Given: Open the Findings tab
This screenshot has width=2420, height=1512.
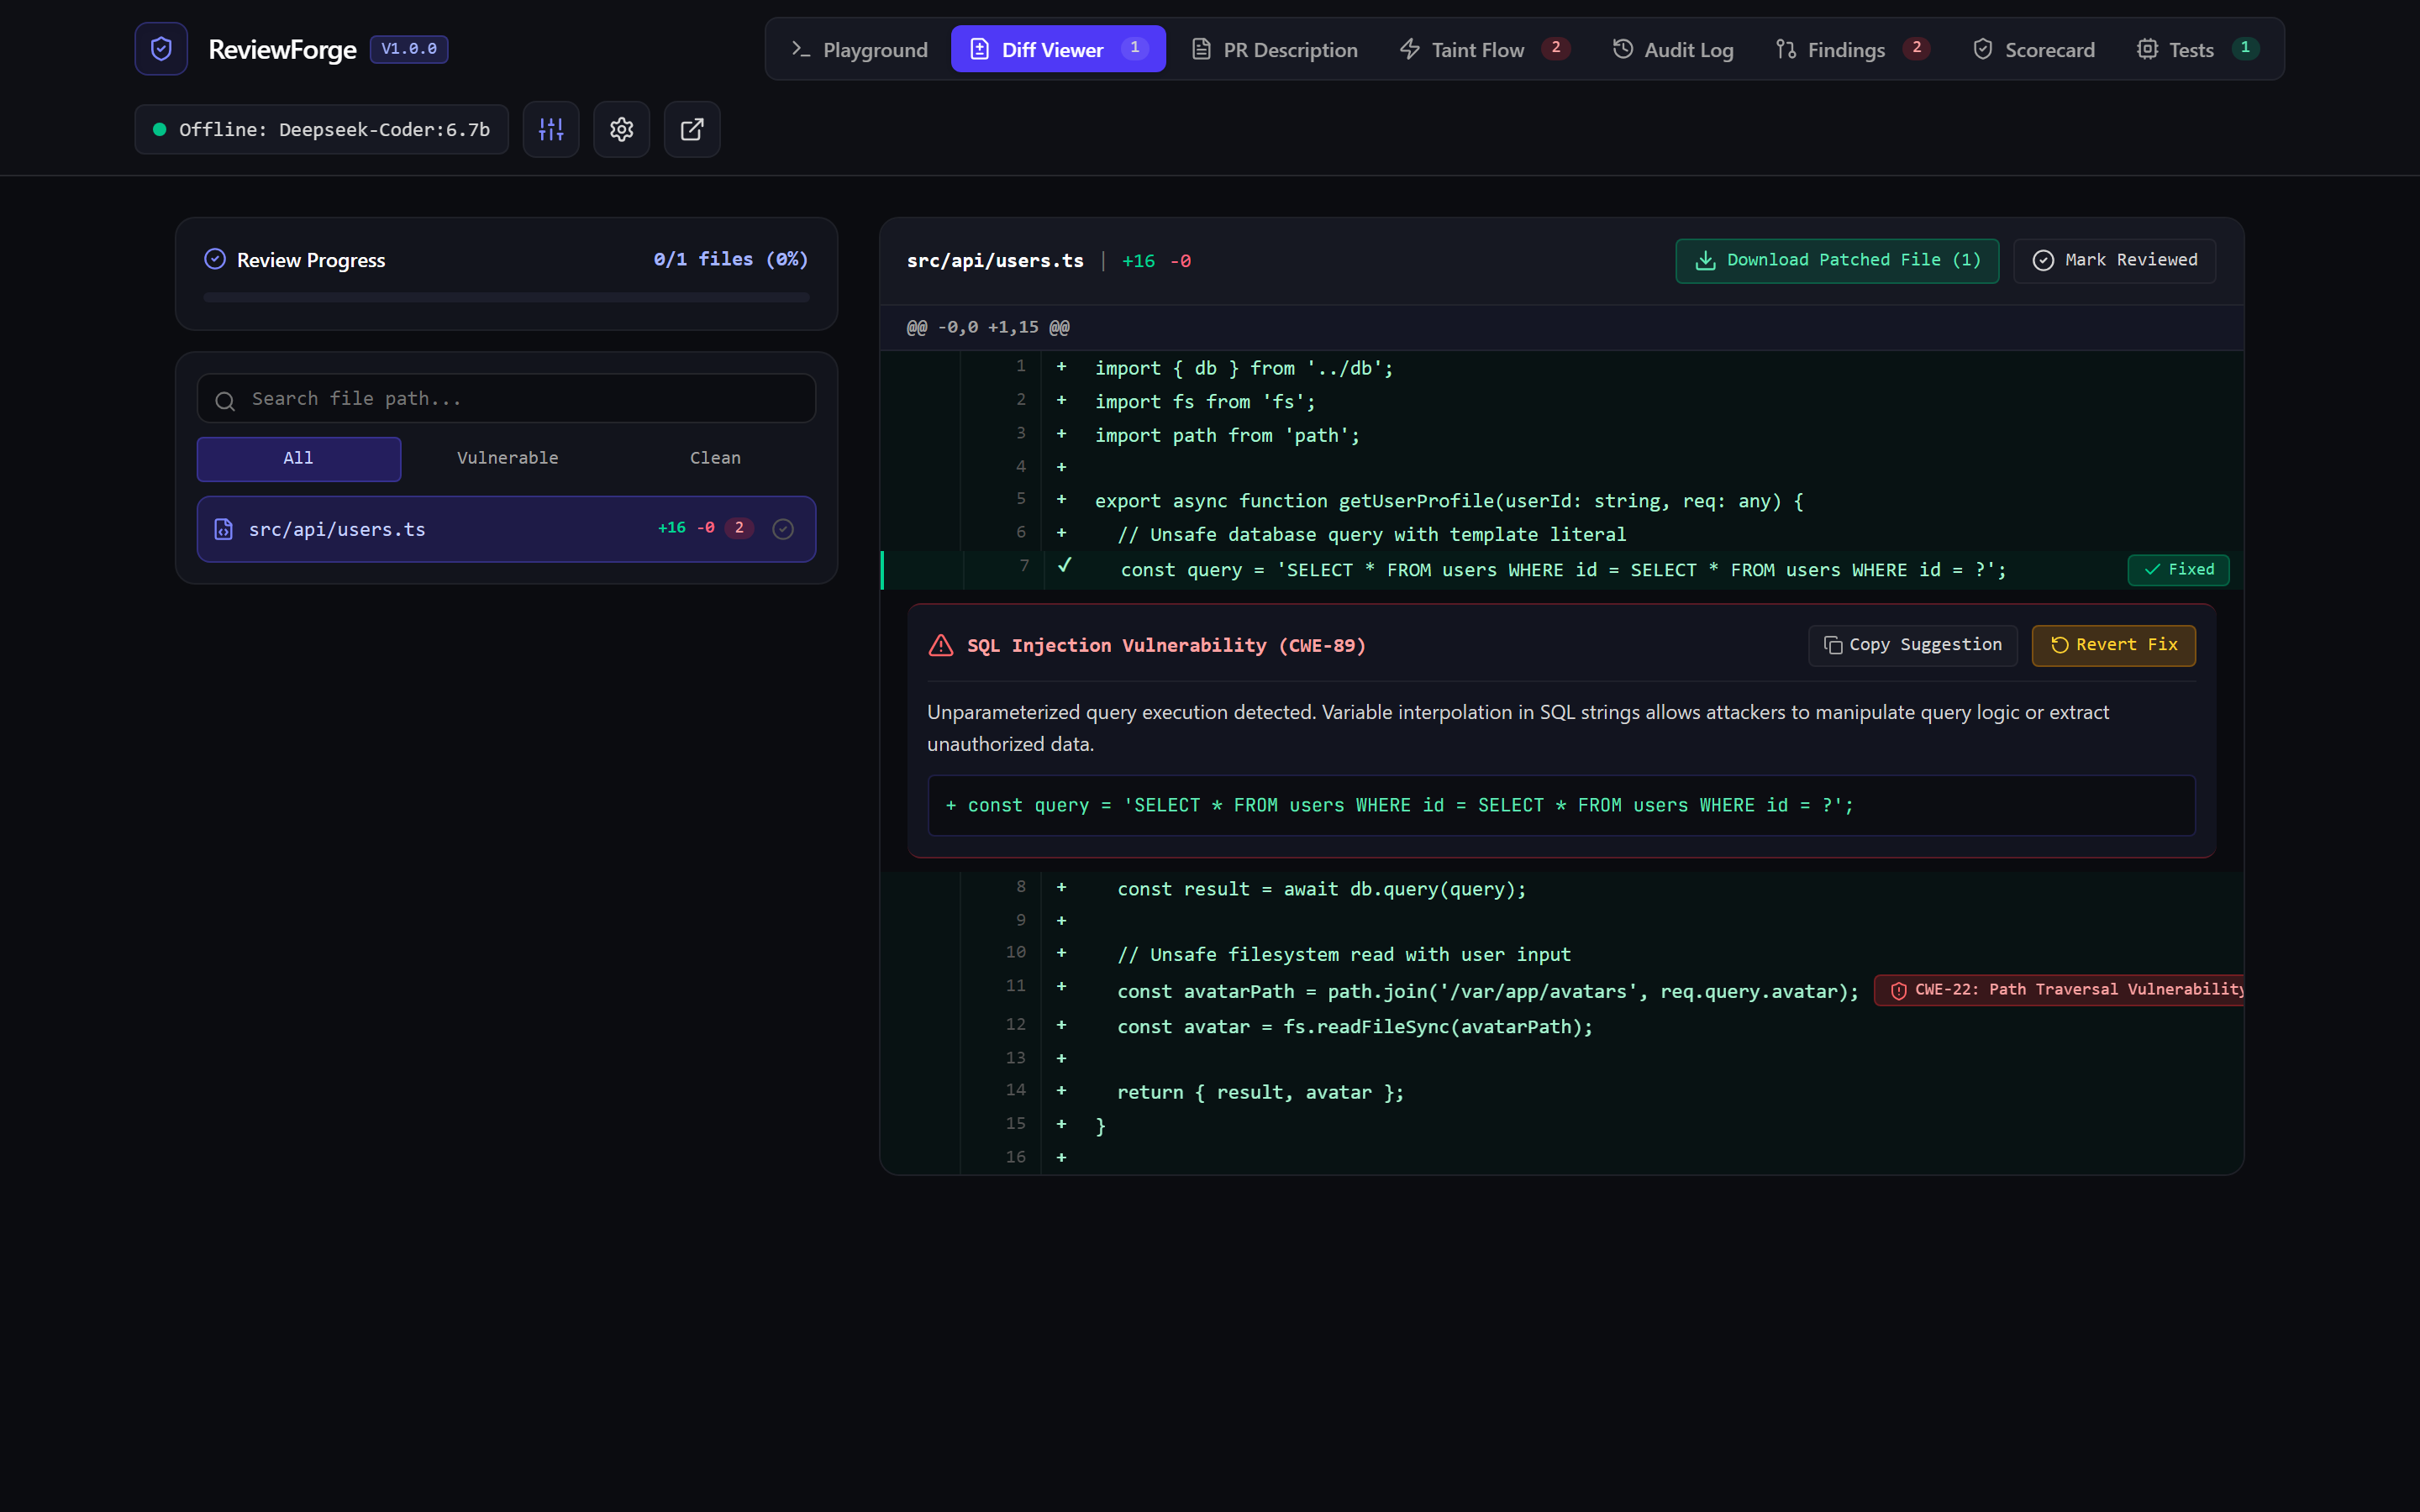Looking at the screenshot, I should tap(1853, 49).
